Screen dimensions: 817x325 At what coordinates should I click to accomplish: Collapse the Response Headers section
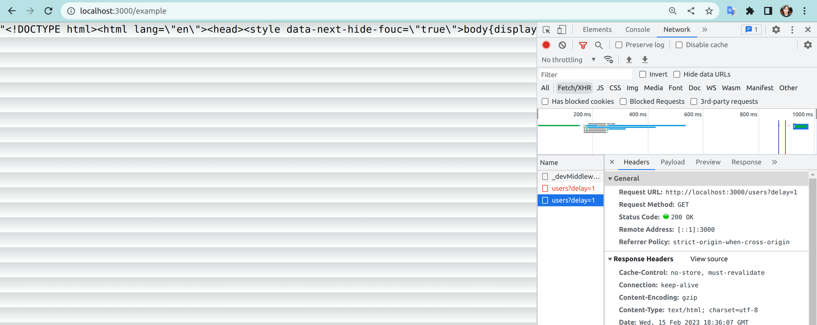click(x=610, y=259)
